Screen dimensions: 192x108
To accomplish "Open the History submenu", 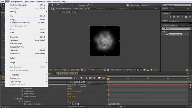I will pos(27,11).
